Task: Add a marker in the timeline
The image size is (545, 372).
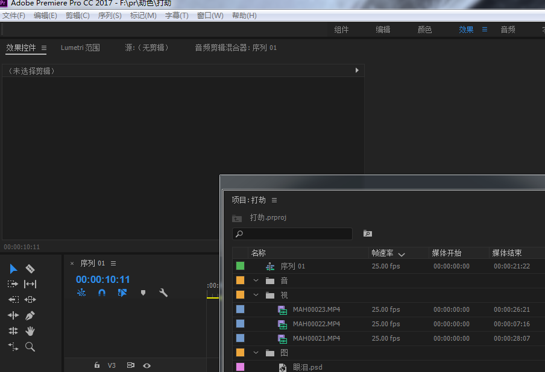Action: click(x=143, y=293)
